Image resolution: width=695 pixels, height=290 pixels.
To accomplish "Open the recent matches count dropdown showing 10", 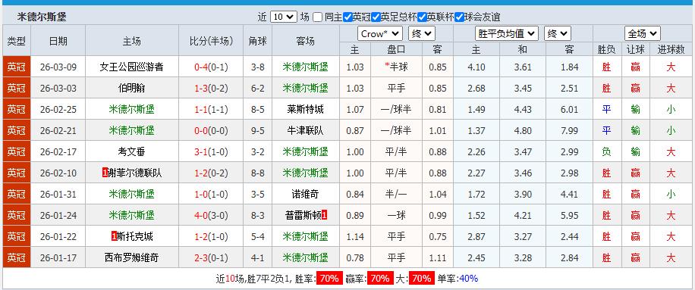I will coord(283,17).
